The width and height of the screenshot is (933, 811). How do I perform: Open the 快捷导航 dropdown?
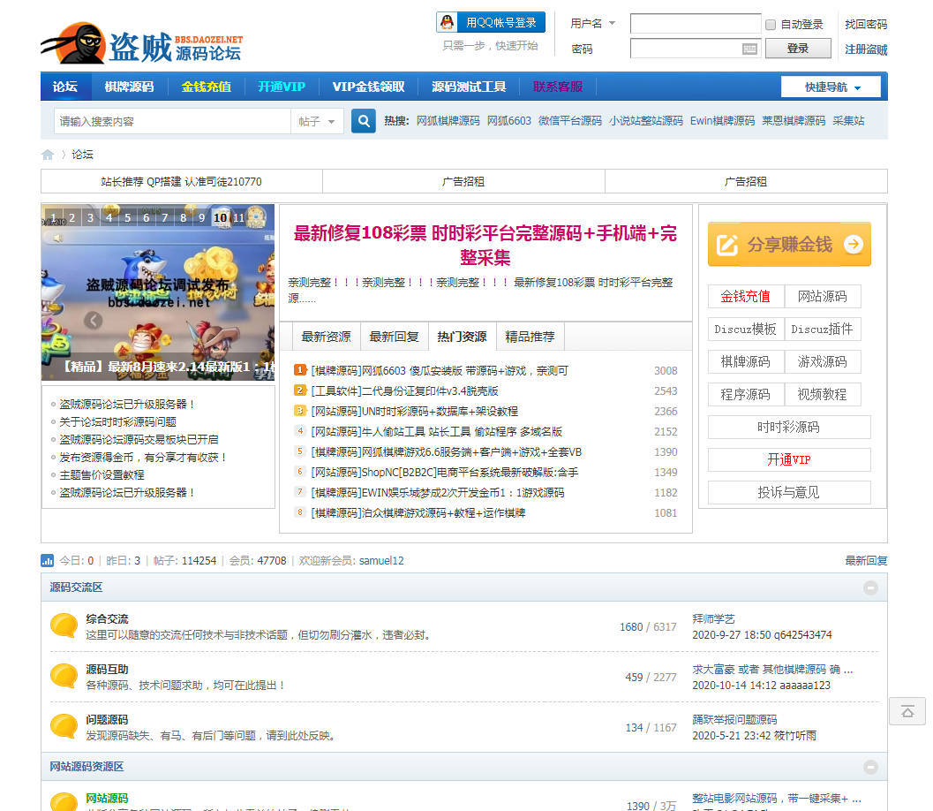click(831, 87)
